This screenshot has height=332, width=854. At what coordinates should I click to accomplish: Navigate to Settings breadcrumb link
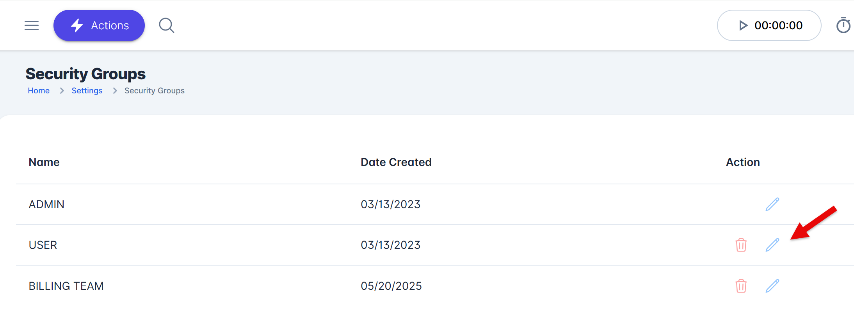click(87, 91)
